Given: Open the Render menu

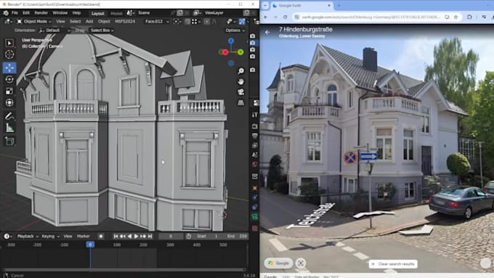Looking at the screenshot, I should (41, 13).
